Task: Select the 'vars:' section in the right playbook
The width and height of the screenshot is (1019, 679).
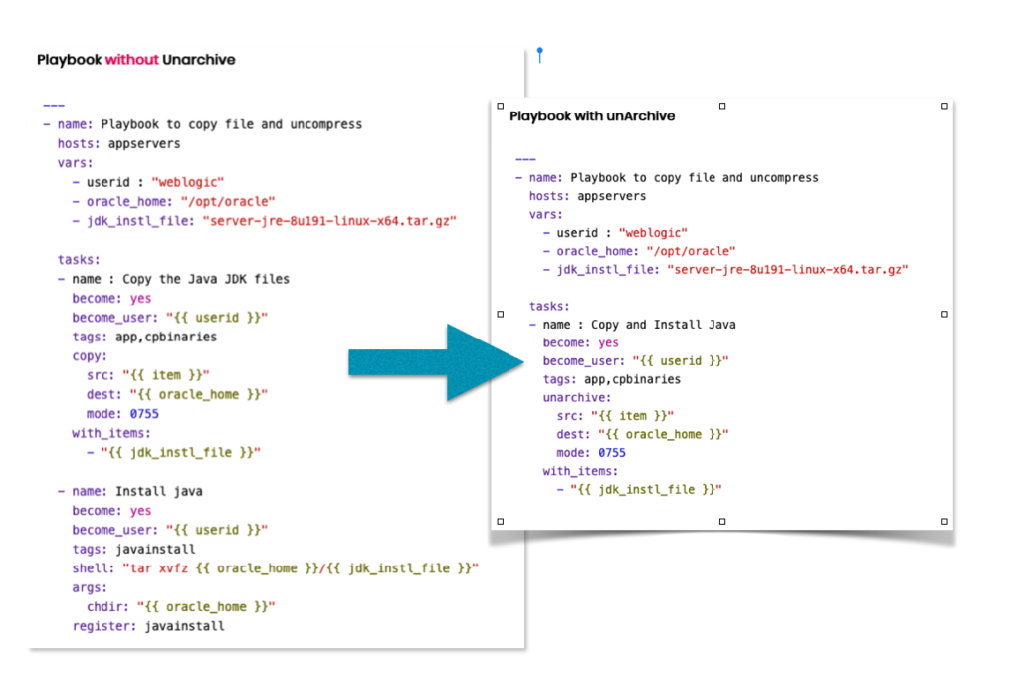Action: [546, 214]
